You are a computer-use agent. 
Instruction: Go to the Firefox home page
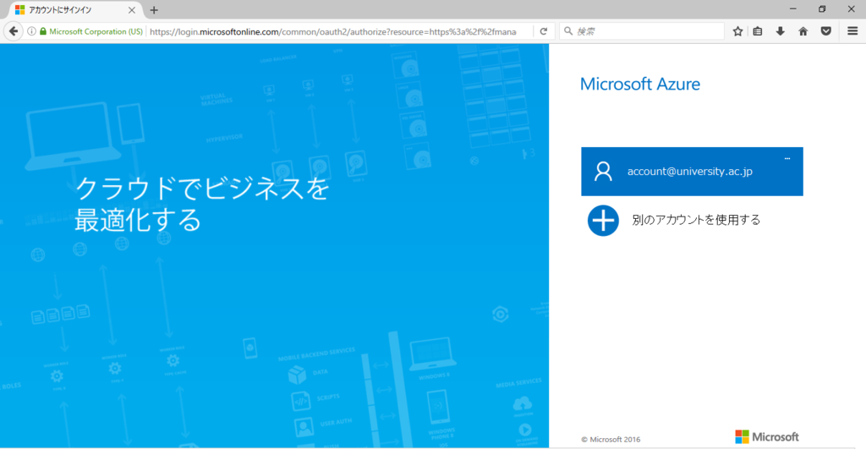(803, 31)
